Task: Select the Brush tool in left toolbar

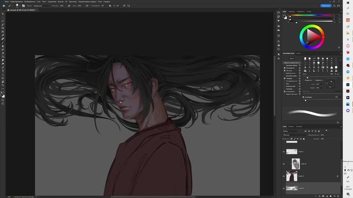Action: point(3,42)
